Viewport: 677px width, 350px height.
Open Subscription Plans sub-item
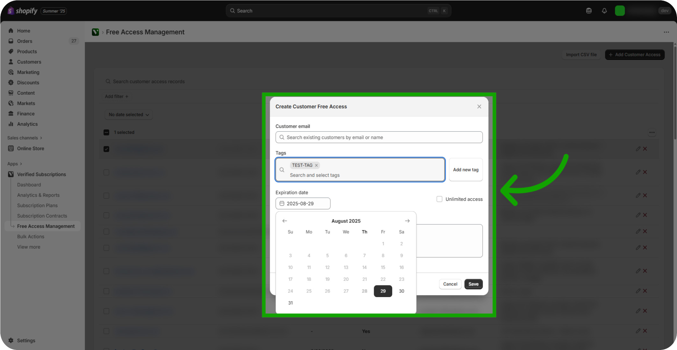37,206
